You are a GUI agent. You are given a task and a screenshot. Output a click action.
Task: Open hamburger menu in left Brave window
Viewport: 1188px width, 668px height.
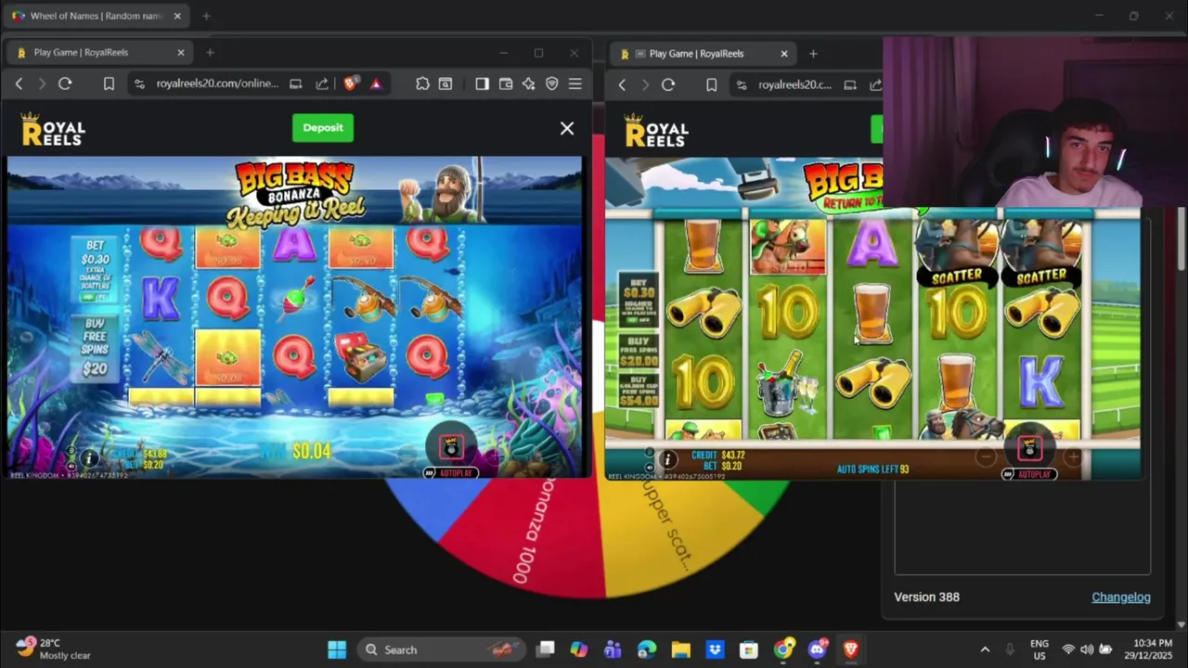click(x=575, y=83)
